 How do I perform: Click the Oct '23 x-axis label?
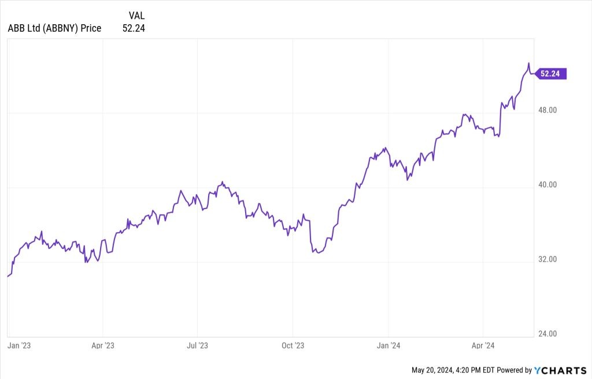coord(293,345)
